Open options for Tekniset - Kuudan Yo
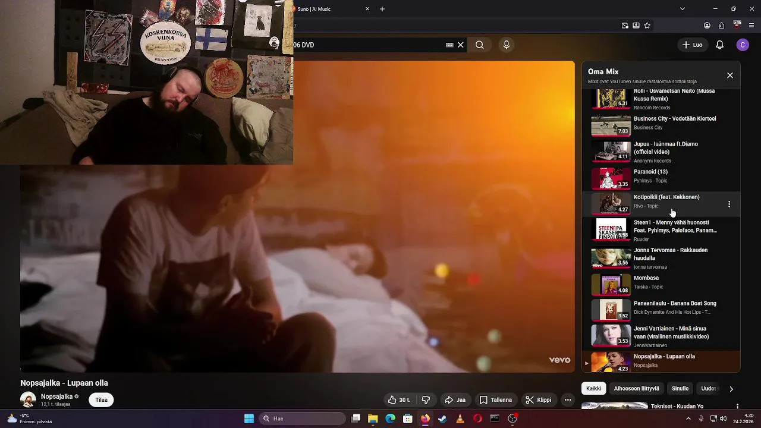Screen dimensions: 761x428 tap(737, 407)
